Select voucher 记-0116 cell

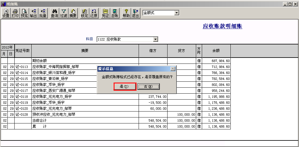pyautogui.click(x=23, y=84)
